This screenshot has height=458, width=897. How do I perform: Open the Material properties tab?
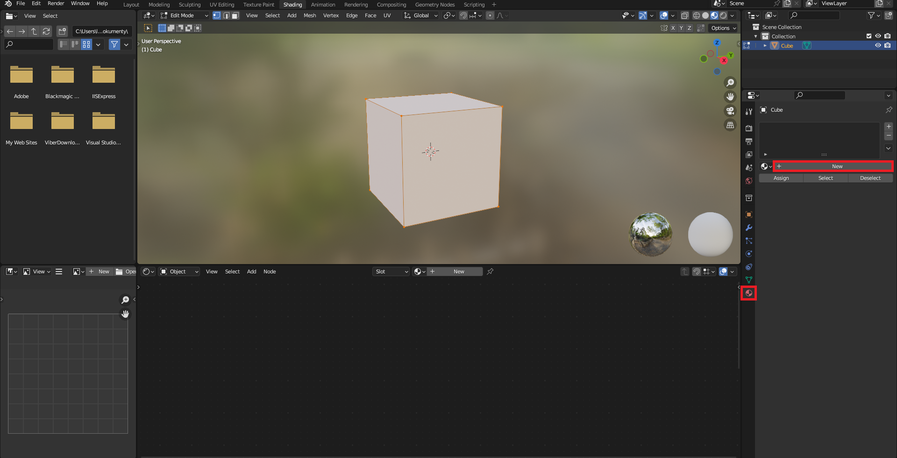(748, 293)
